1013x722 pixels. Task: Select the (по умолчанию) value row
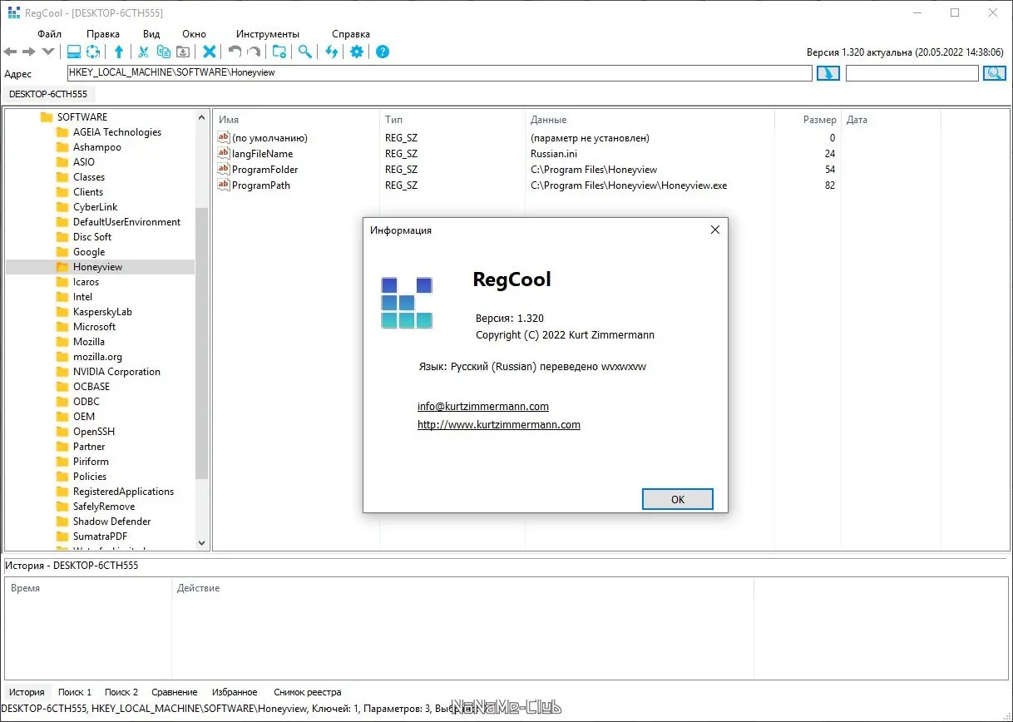[526, 138]
